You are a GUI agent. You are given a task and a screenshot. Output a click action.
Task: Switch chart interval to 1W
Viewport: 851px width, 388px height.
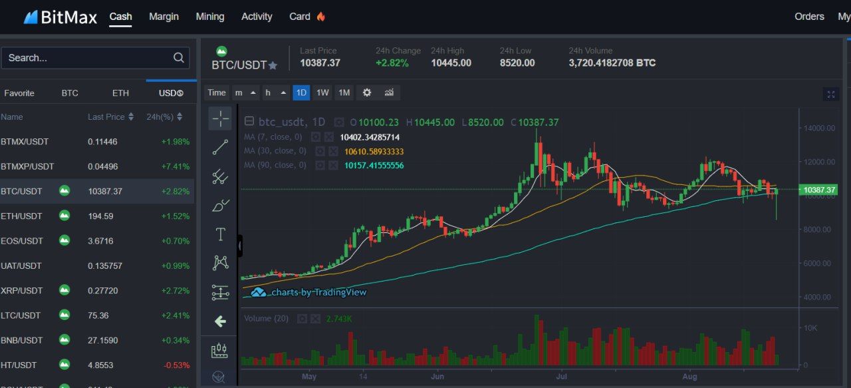coord(322,93)
